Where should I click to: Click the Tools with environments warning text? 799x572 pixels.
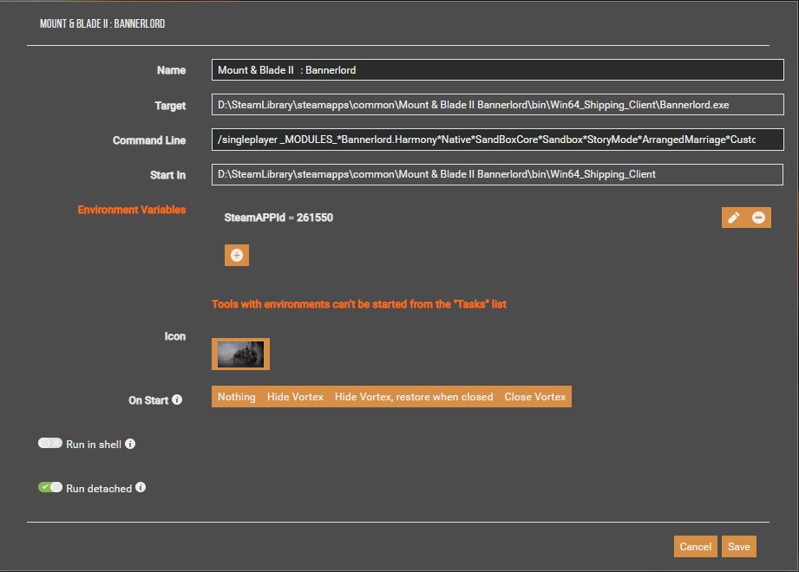[x=359, y=304]
